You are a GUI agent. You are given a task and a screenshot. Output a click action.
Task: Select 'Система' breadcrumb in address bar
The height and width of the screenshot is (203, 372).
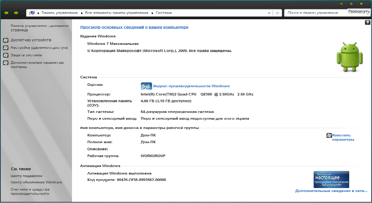point(164,13)
